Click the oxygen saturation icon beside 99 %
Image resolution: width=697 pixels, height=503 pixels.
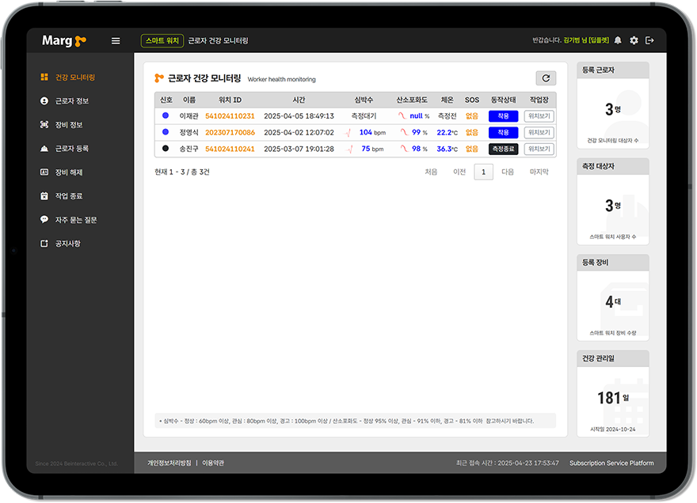(404, 132)
